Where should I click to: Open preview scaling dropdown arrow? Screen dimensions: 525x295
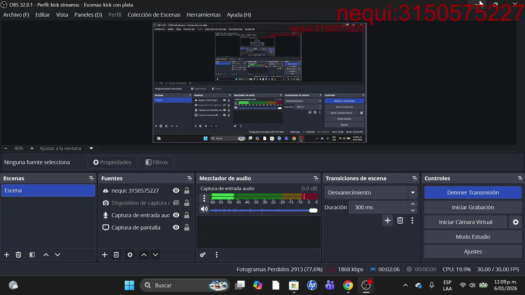tap(91, 148)
